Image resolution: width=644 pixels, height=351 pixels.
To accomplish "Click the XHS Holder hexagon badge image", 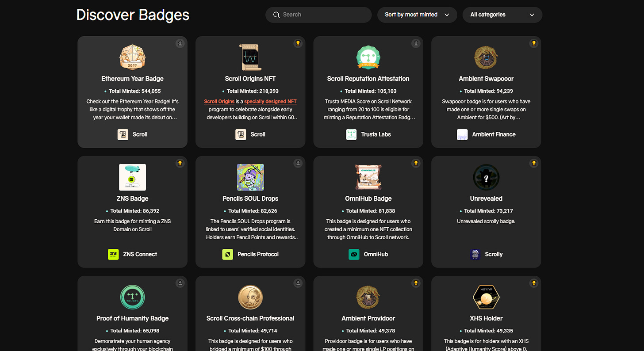I will (x=486, y=297).
